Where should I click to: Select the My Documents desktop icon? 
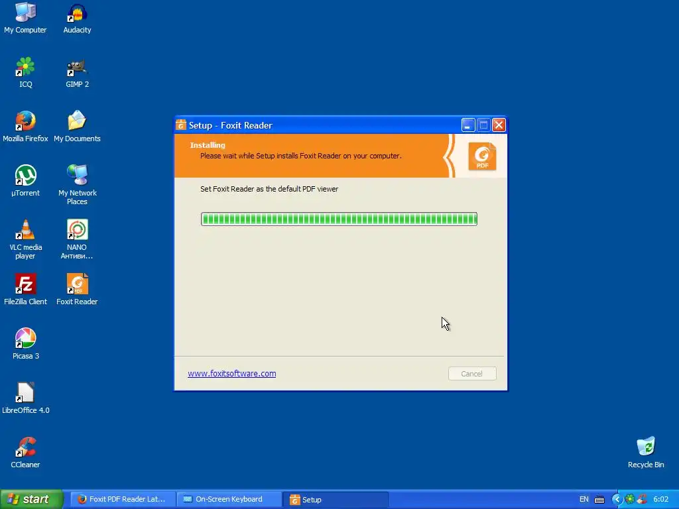pyautogui.click(x=77, y=127)
